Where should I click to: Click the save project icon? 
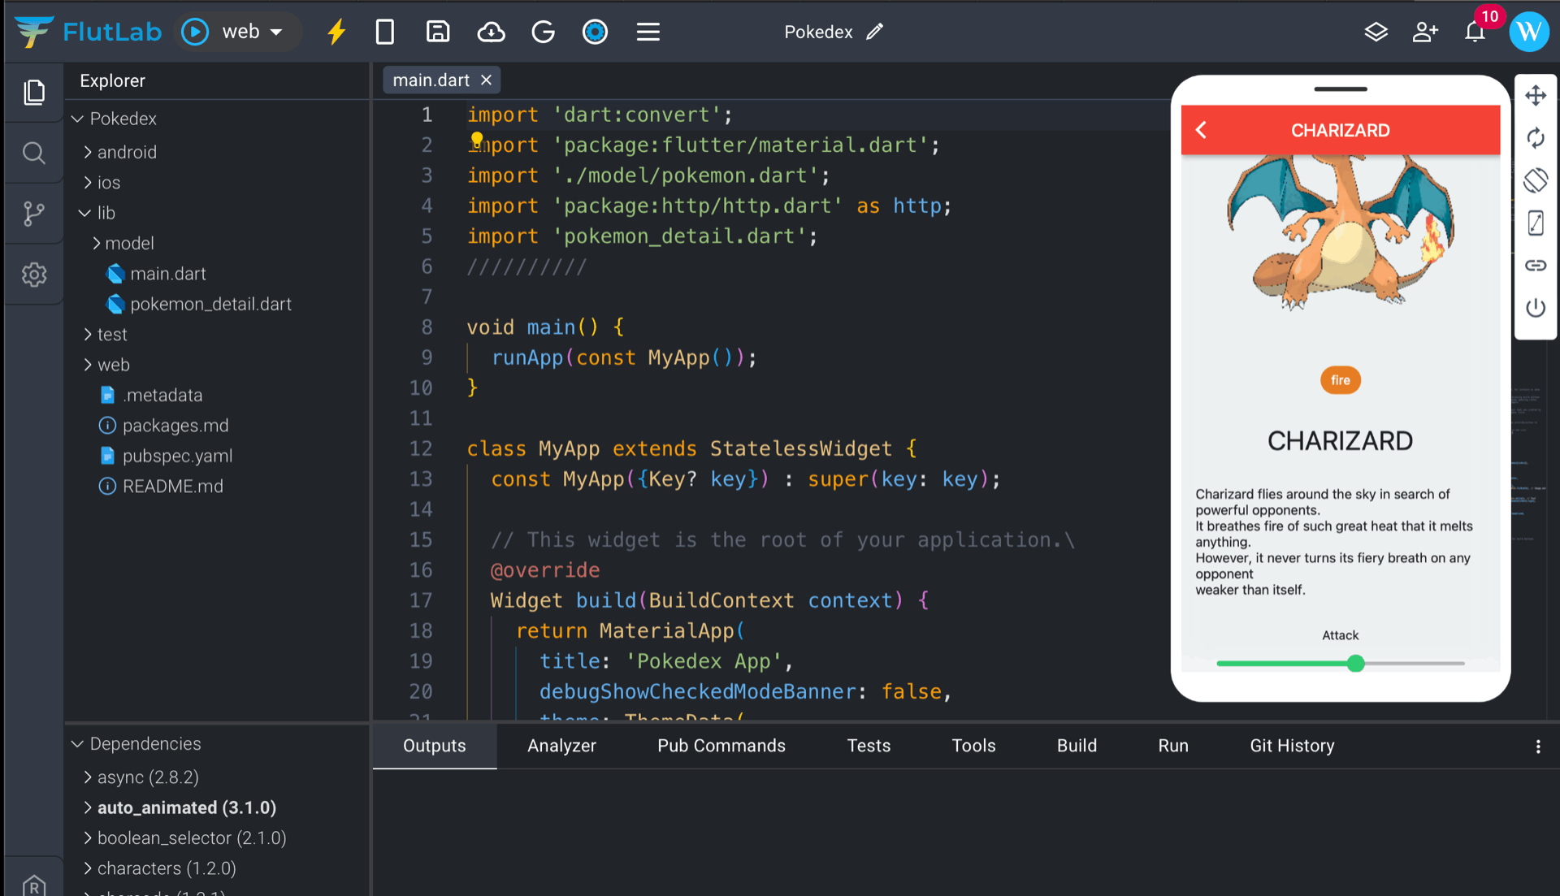438,32
